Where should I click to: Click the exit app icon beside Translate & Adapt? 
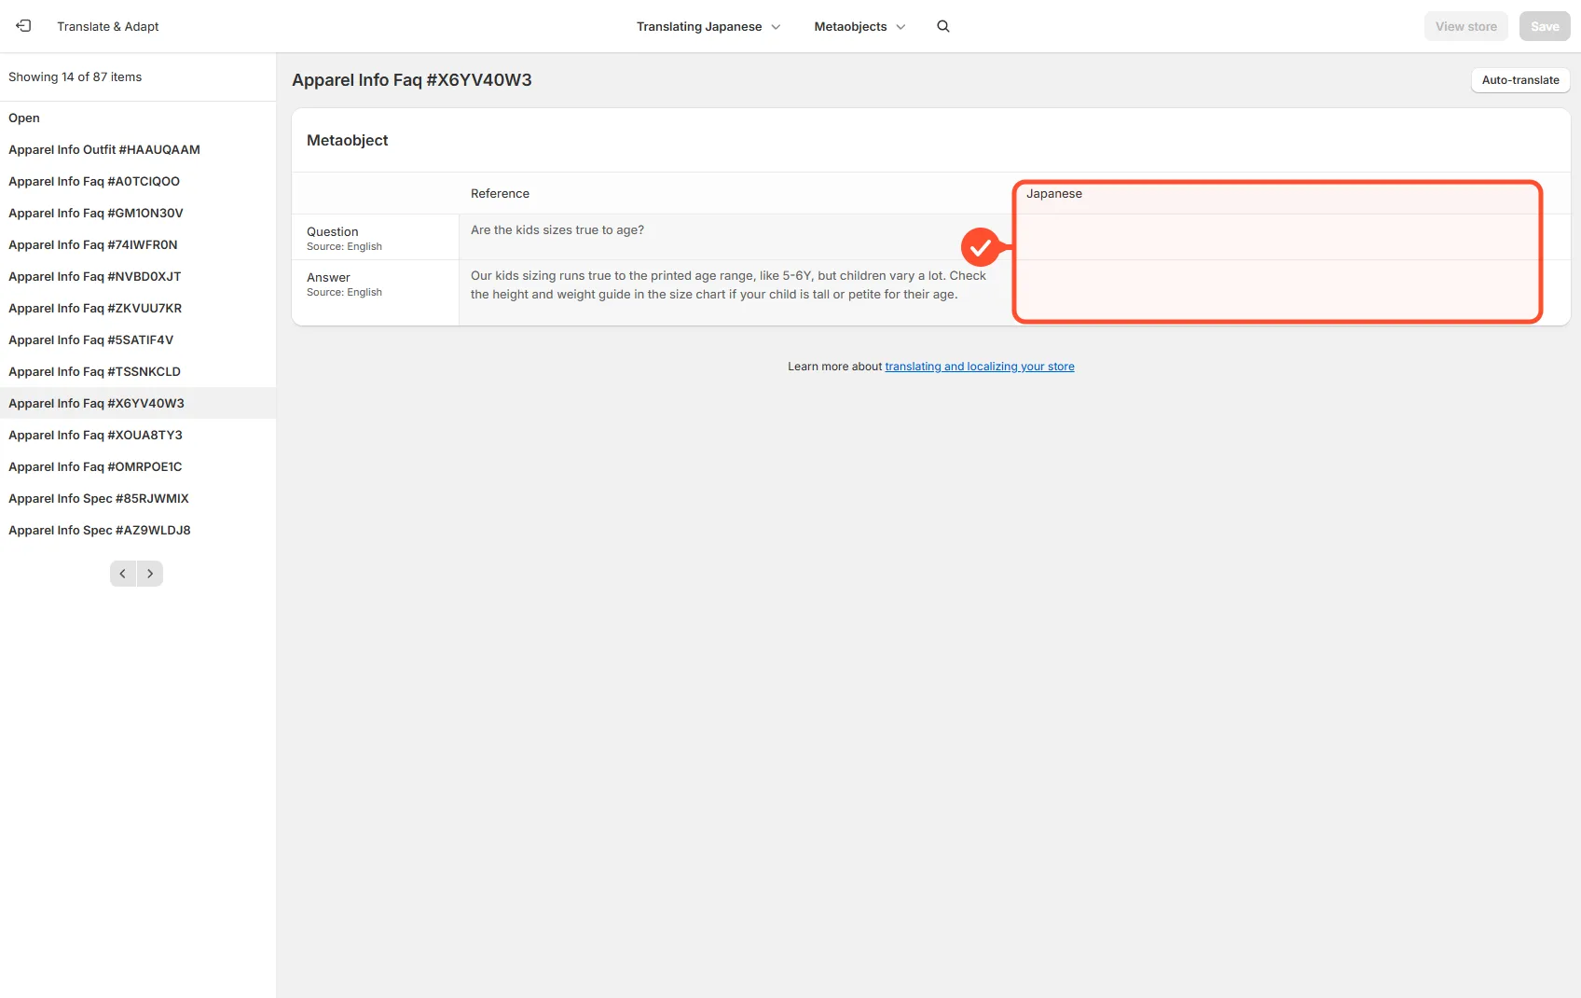pos(23,26)
